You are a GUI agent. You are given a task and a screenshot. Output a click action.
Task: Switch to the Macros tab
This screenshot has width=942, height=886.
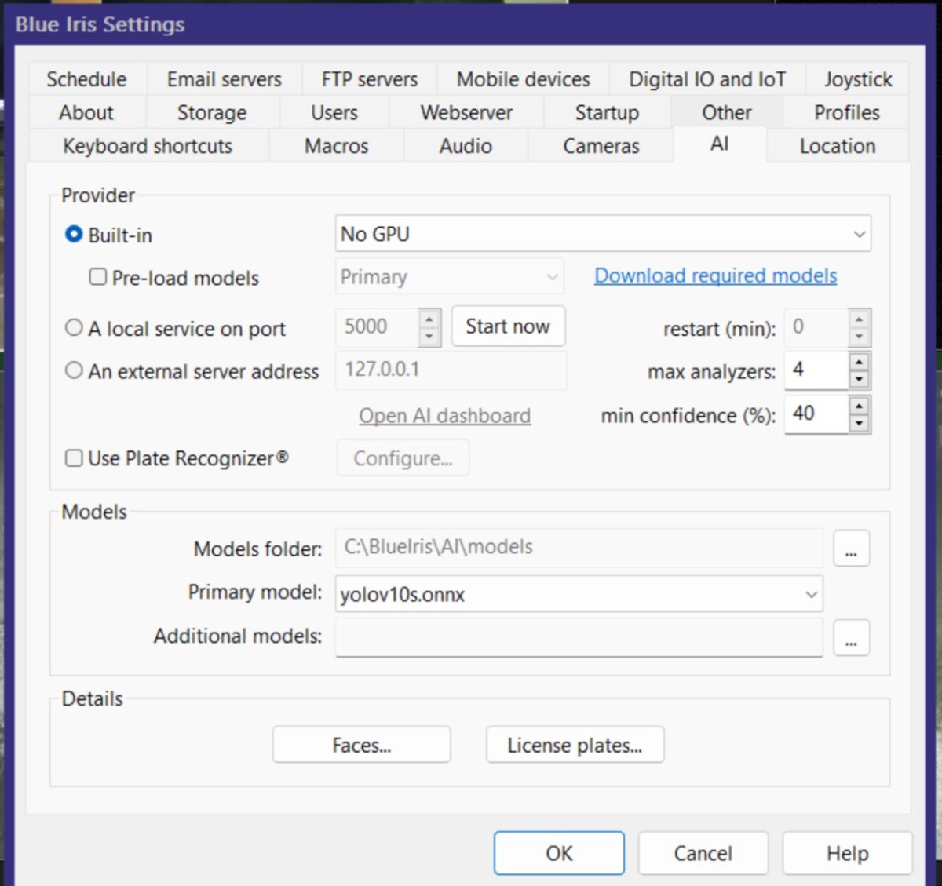click(337, 146)
